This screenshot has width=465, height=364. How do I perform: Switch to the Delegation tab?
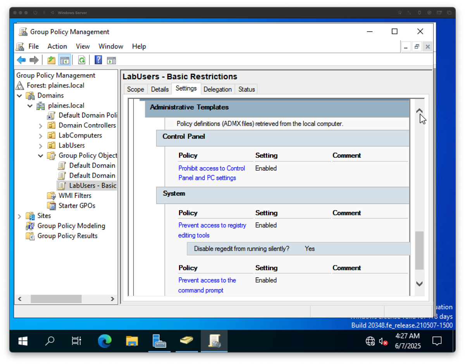[217, 89]
